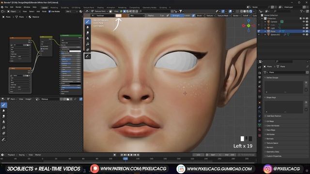Open the Tool properties tab
Image resolution: width=310 pixels, height=174 pixels.
coord(260,68)
